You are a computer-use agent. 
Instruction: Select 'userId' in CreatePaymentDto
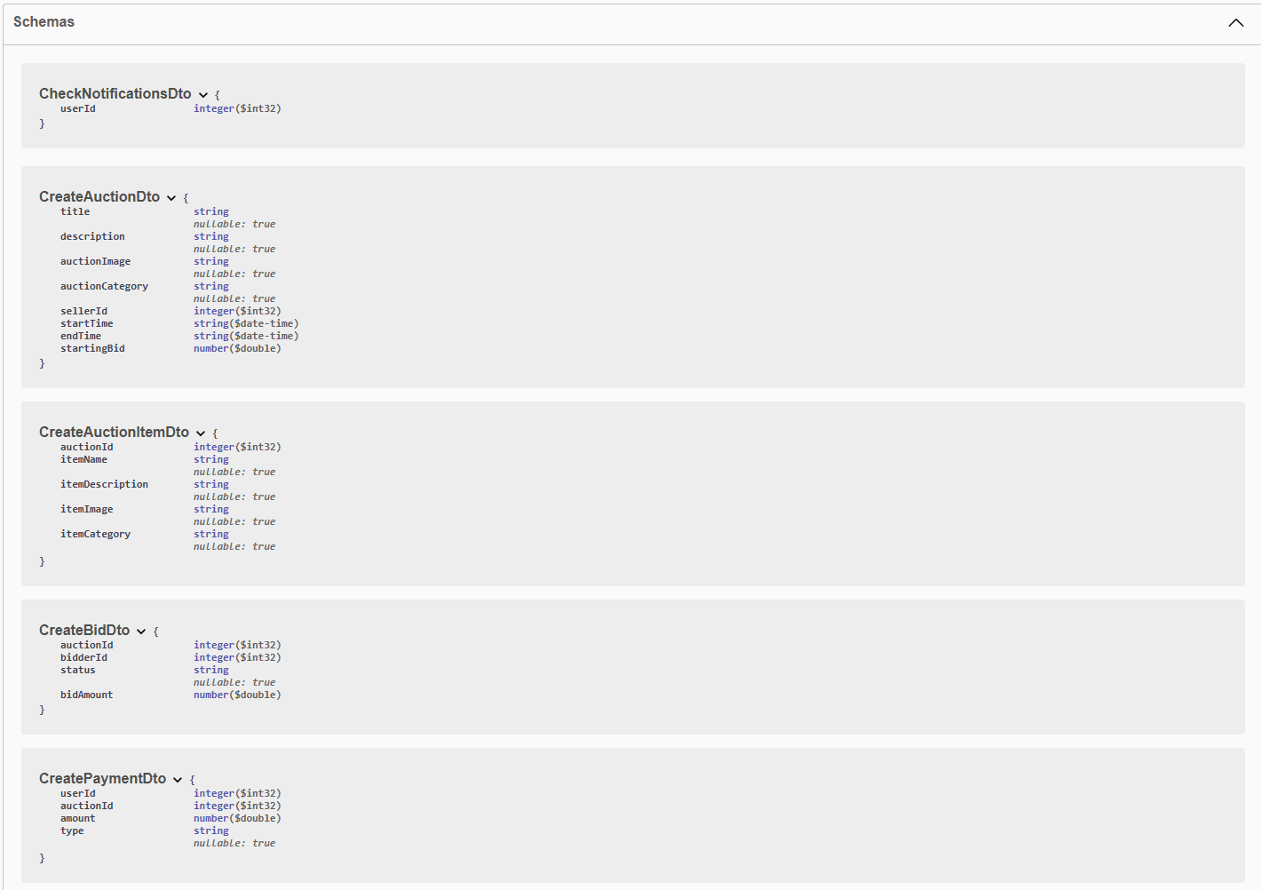78,793
